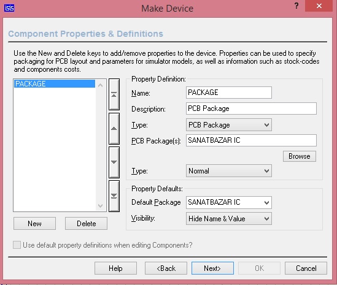This screenshot has height=285, width=337.
Task: Move selected property up one position
Action: tap(114, 129)
